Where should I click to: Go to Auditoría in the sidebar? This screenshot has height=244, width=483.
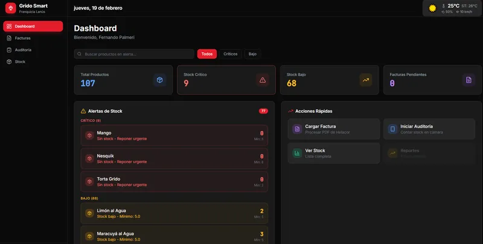coord(33,50)
